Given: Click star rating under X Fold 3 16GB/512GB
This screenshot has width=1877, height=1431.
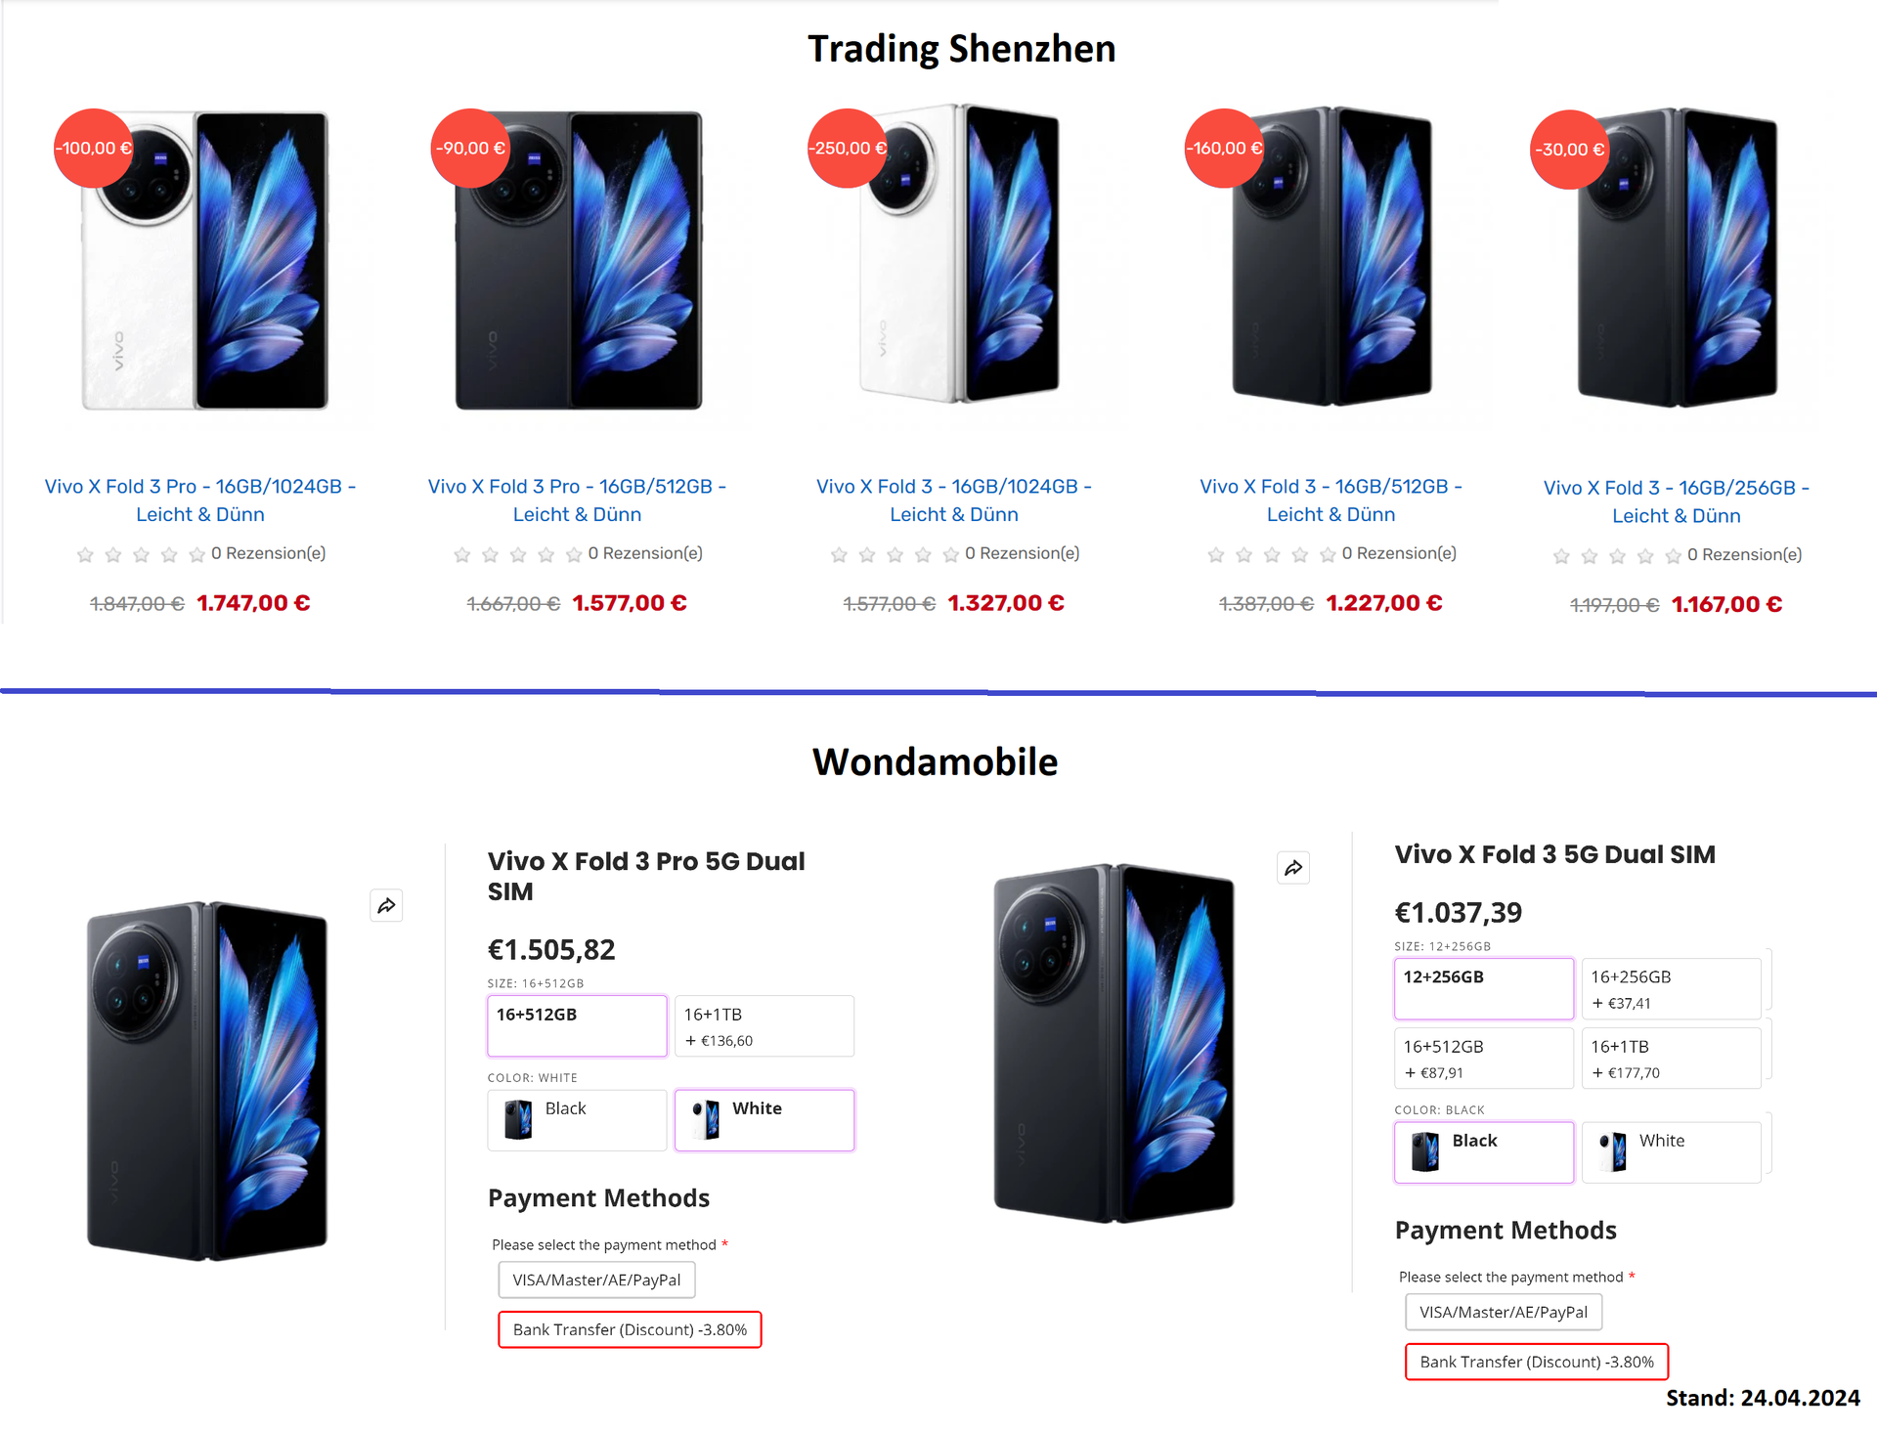Looking at the screenshot, I should (x=1271, y=554).
